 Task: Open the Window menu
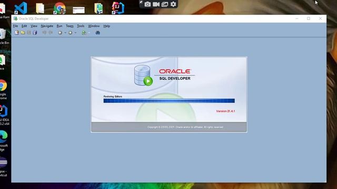(x=94, y=26)
